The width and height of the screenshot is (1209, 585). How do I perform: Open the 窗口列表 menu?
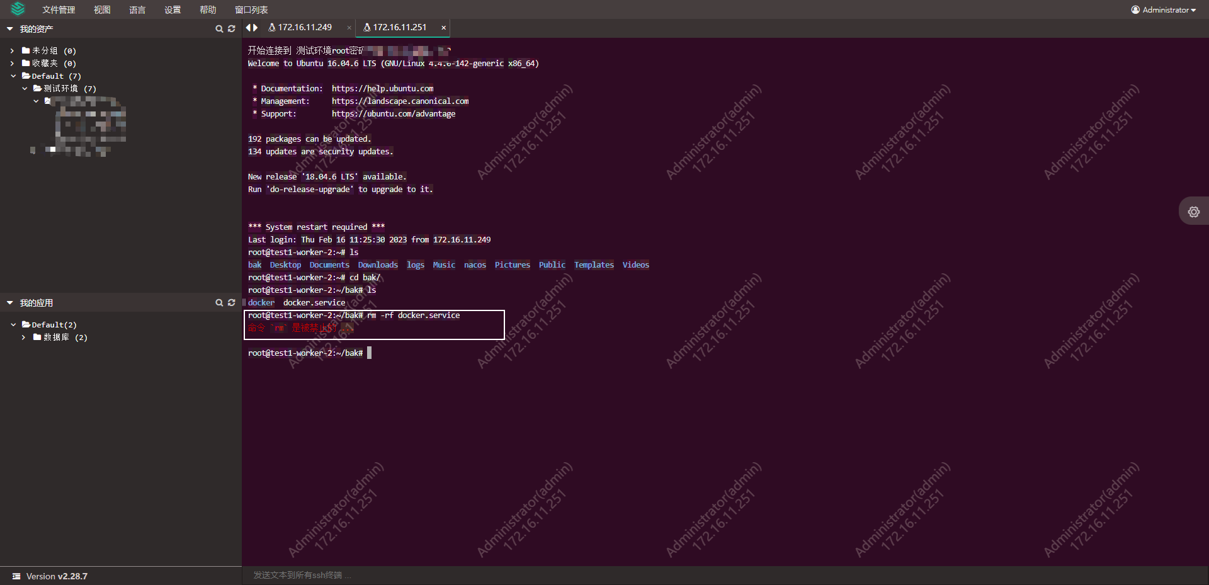[251, 9]
